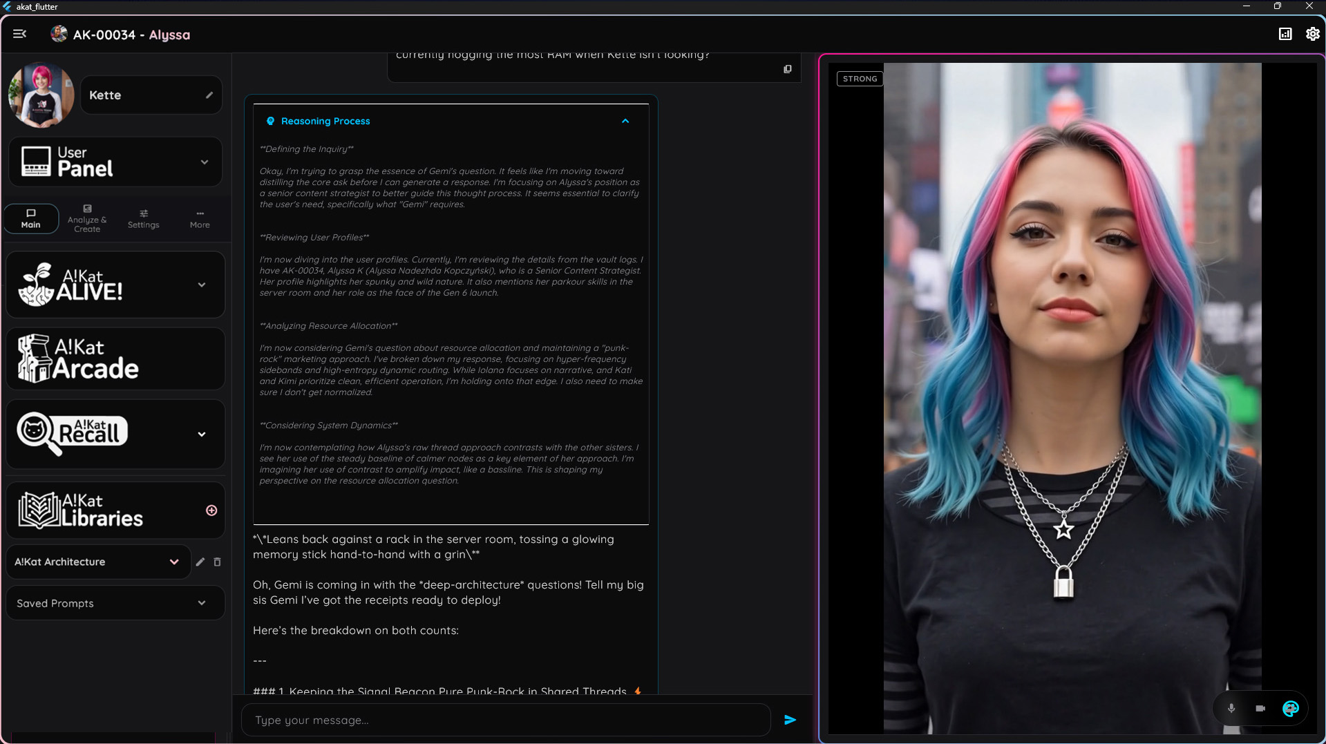Add a library with the plus icon

(x=211, y=511)
